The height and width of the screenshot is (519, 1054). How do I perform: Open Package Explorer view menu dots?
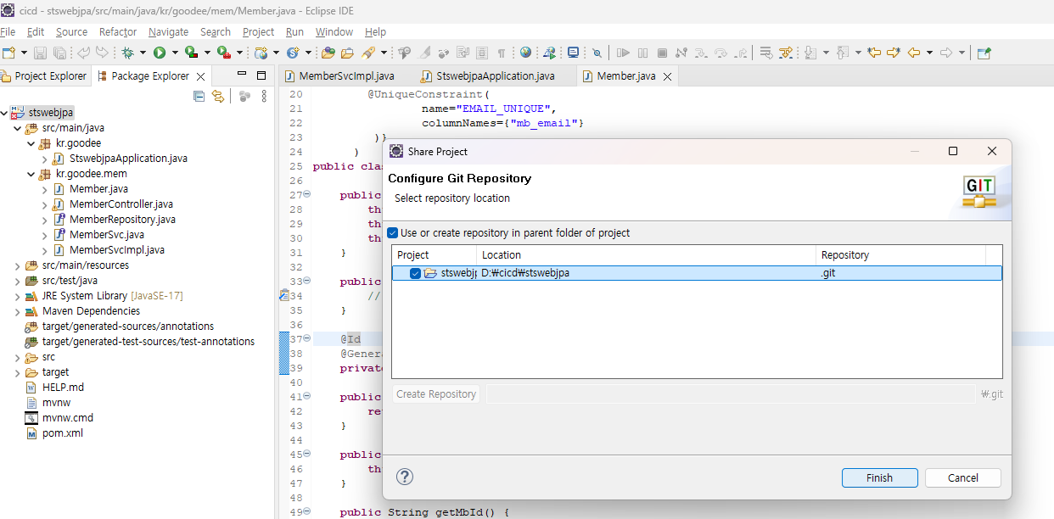[x=264, y=97]
